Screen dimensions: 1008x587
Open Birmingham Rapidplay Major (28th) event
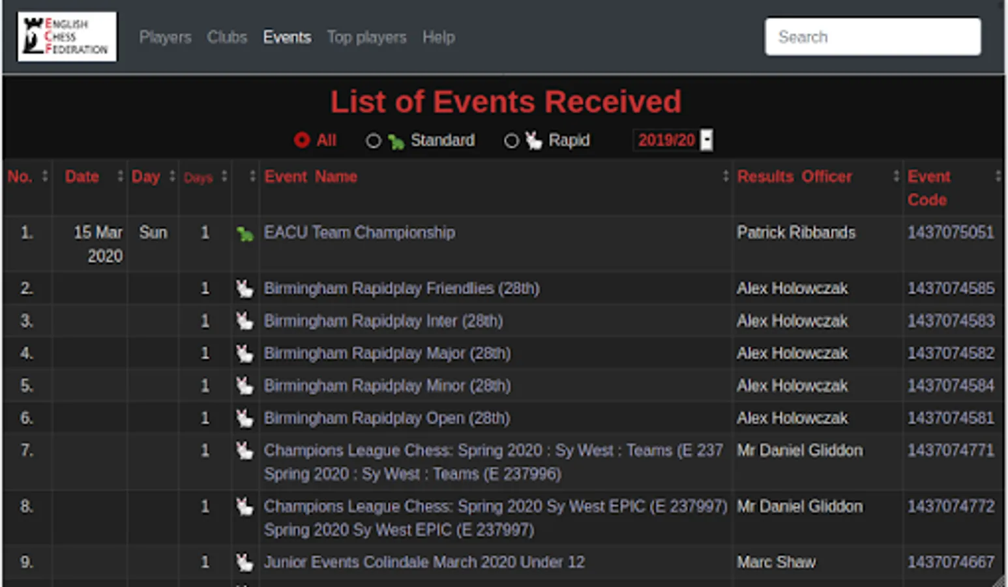click(x=387, y=354)
